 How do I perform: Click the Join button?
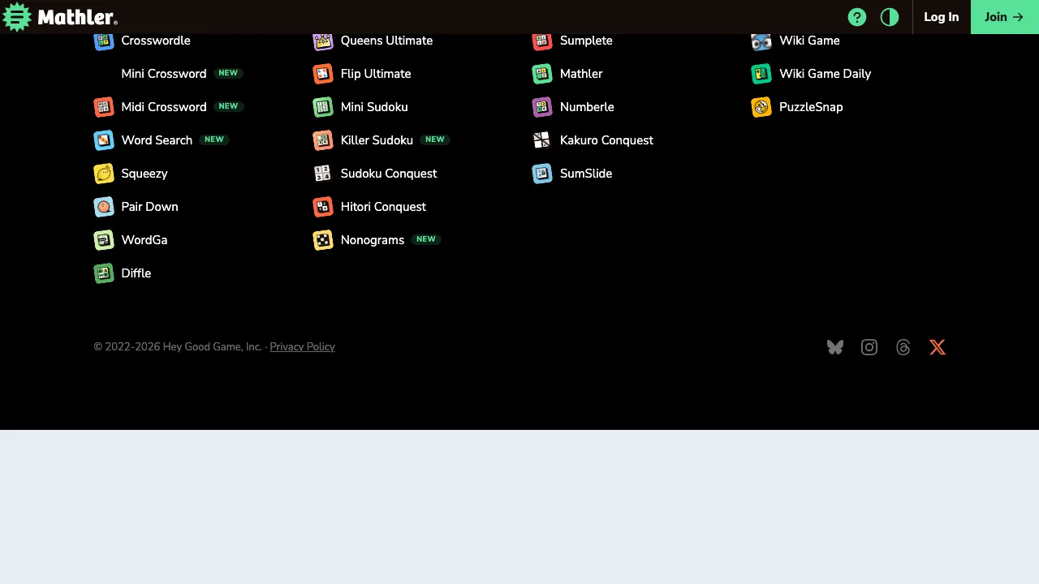[1005, 17]
